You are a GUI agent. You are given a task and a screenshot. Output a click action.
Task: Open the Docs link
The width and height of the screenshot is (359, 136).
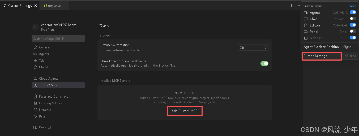(x=42, y=127)
